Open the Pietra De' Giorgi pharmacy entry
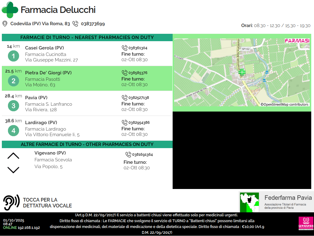Viewport: 314px width, 236px height. (x=87, y=79)
